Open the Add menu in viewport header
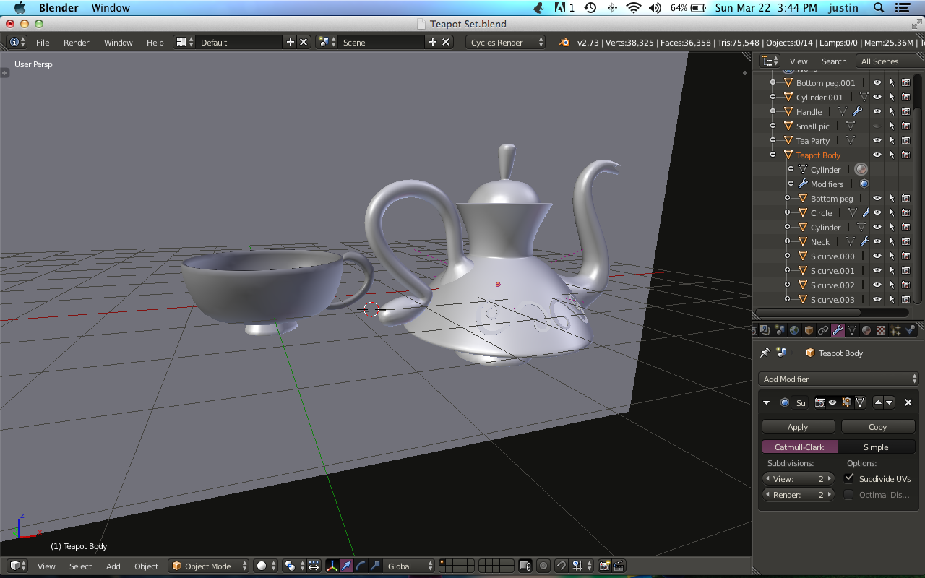This screenshot has width=925, height=578. [113, 566]
